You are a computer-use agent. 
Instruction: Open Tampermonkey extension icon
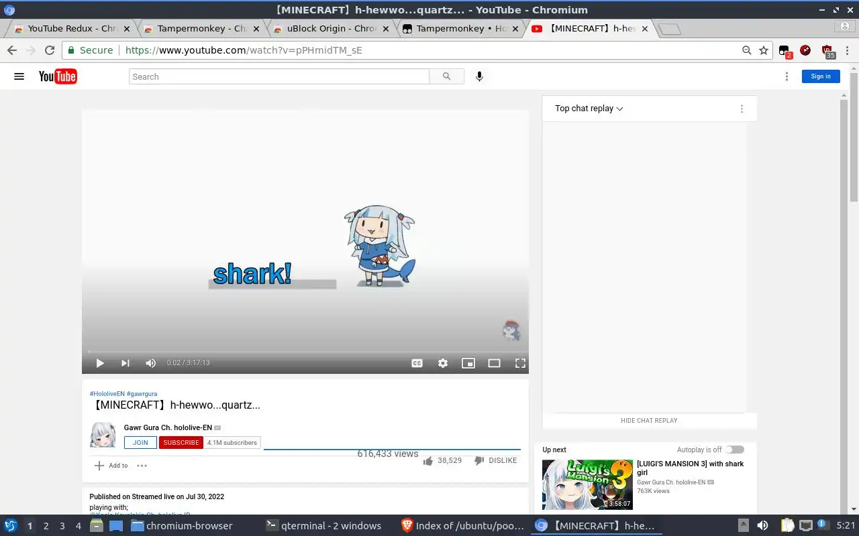click(x=785, y=51)
